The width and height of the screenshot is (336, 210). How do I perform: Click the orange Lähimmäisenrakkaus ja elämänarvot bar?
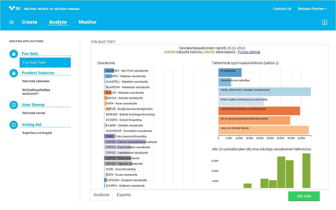[259, 111]
